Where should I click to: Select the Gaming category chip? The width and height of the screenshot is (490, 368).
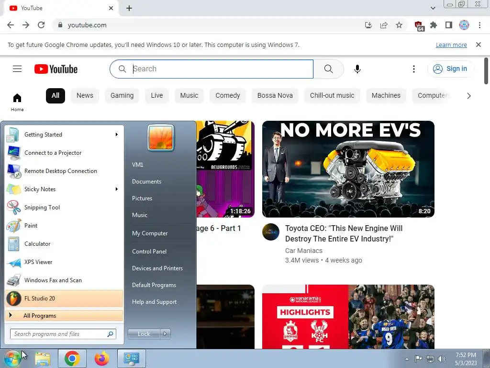122,95
